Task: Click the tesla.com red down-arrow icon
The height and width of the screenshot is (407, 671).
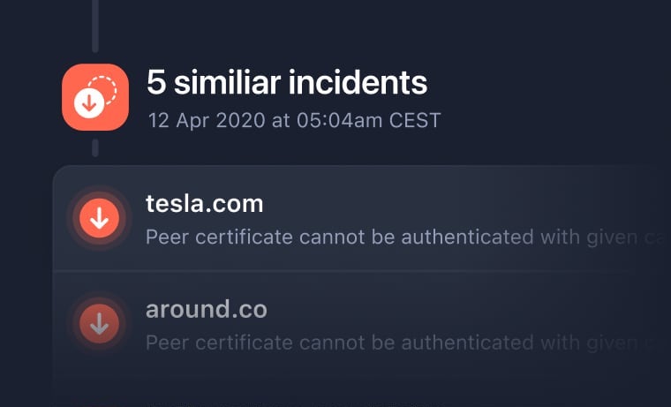Action: pyautogui.click(x=100, y=218)
